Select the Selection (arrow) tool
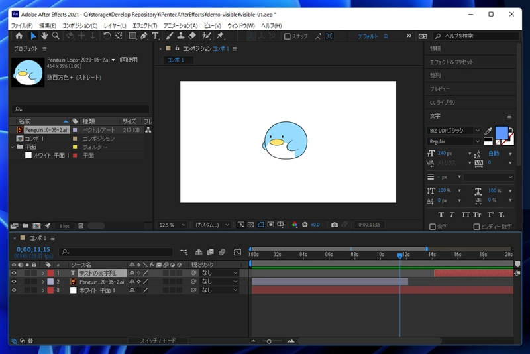Image resolution: width=530 pixels, height=354 pixels. click(33, 36)
